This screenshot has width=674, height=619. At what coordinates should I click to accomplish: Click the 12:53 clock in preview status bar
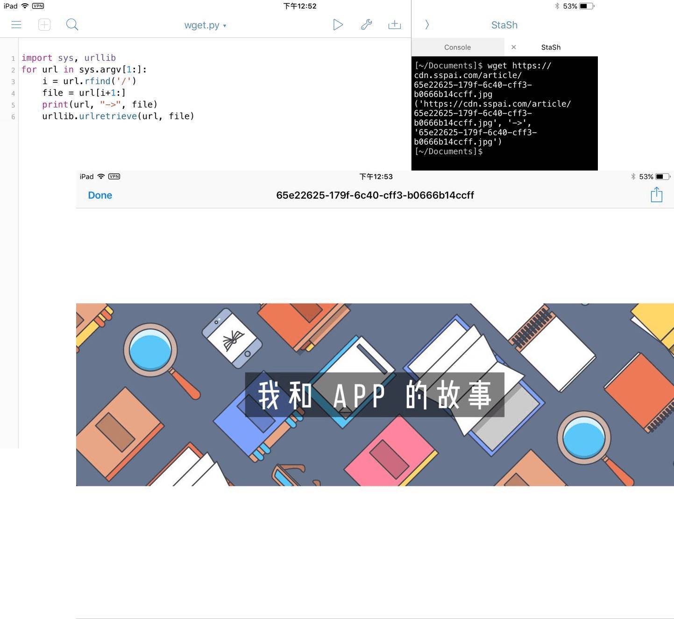click(376, 177)
